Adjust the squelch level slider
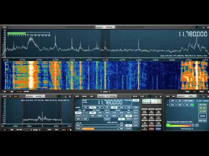 pos(100,126)
